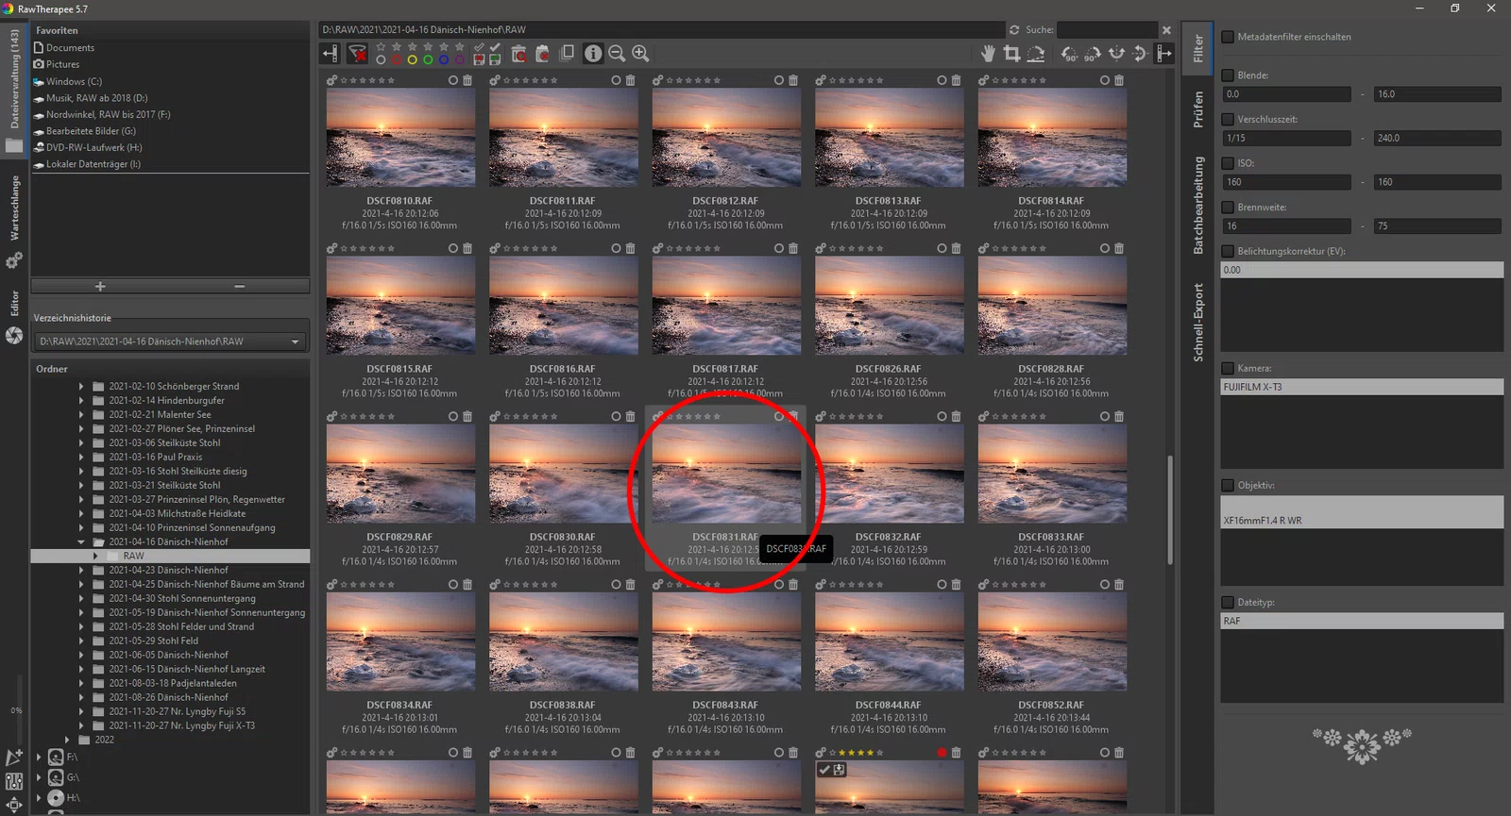Show images not in trash icon
This screenshot has width=1511, height=816.
click(x=542, y=54)
